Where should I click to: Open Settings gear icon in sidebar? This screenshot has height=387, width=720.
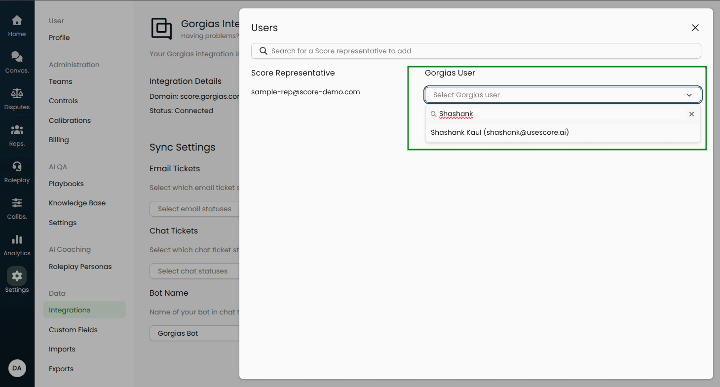click(17, 275)
